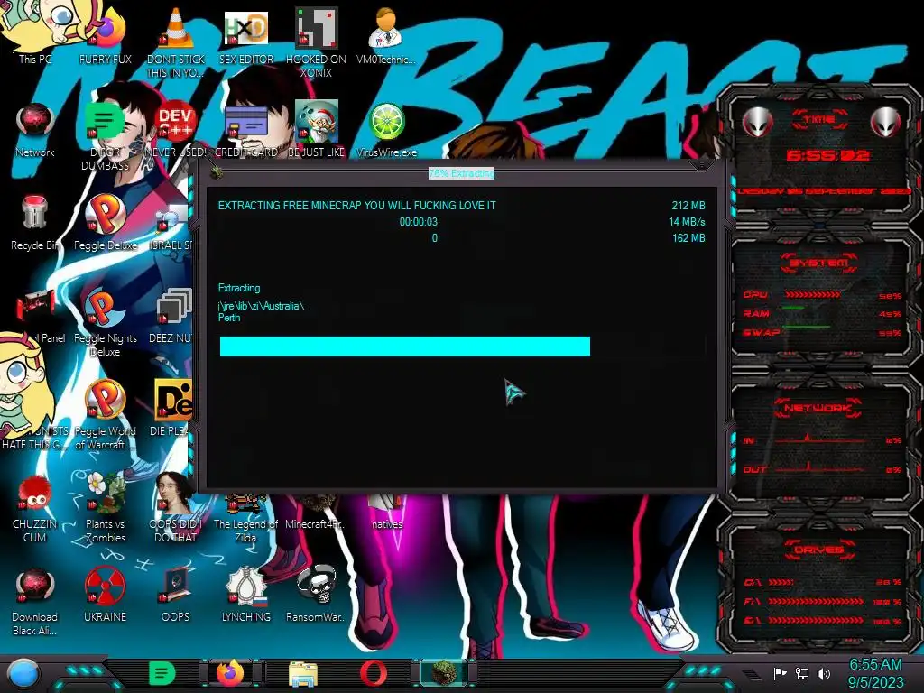Viewport: 924px width, 693px height.
Task: Open the Control Panel desktop icon
Action: coord(36,307)
